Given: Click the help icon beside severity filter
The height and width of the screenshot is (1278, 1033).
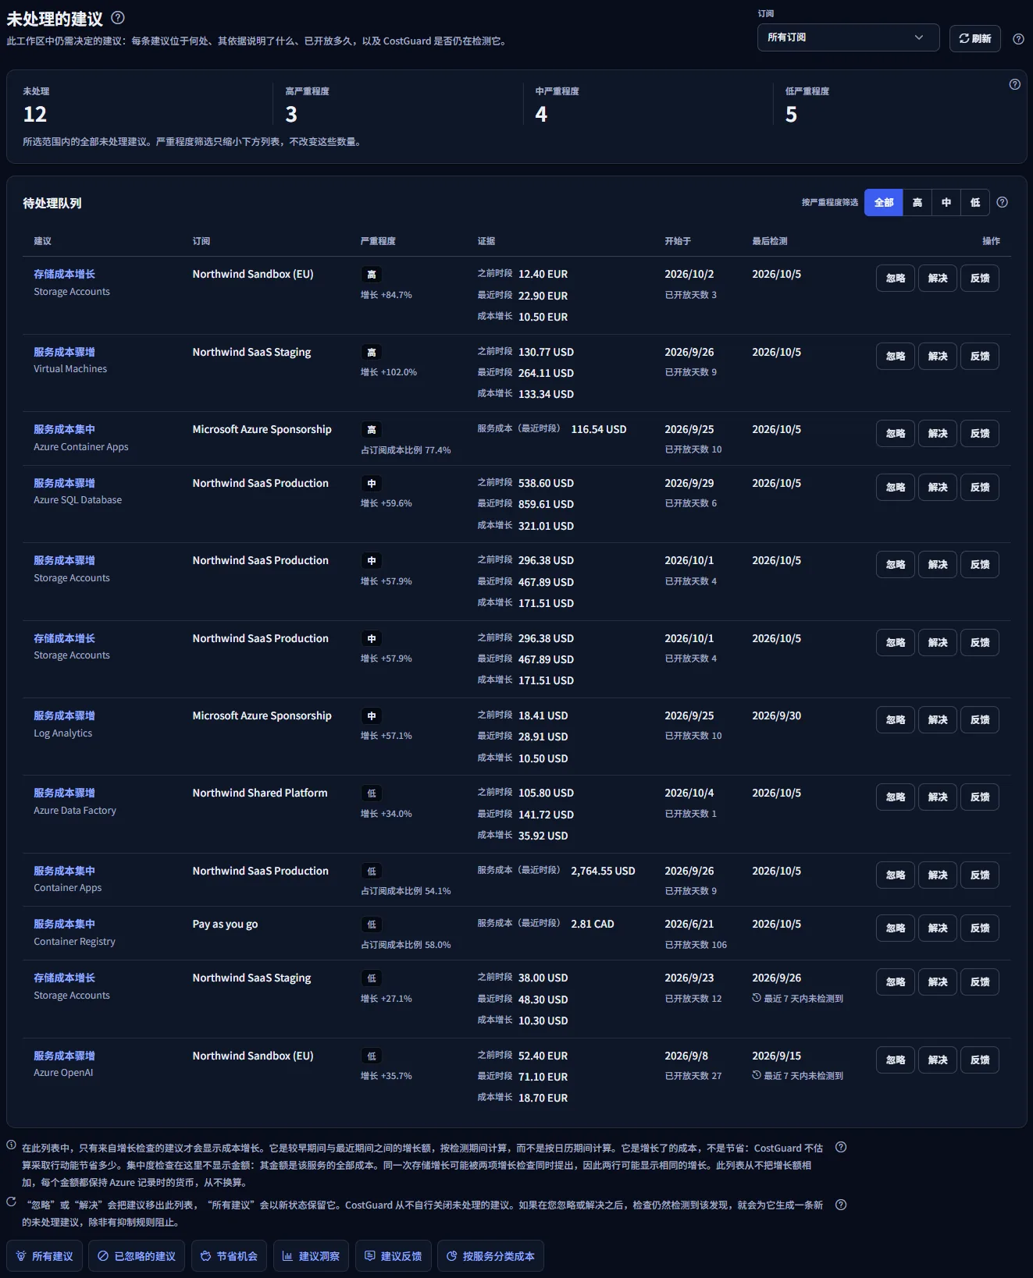Looking at the screenshot, I should 1002,202.
